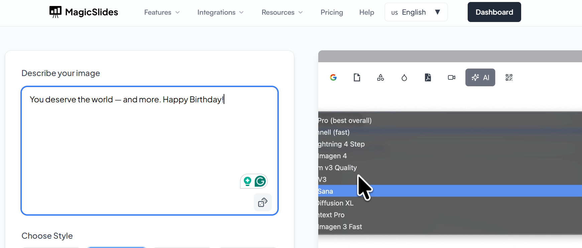582x248 pixels.
Task: Click the water droplet icon
Action: [404, 78]
